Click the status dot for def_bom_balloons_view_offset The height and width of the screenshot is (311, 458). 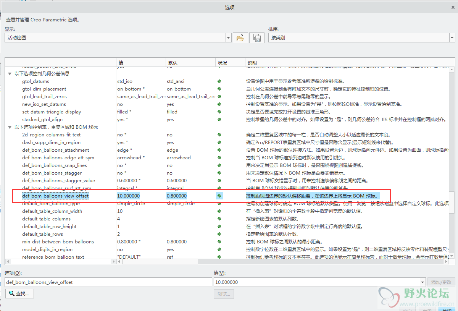(219, 196)
